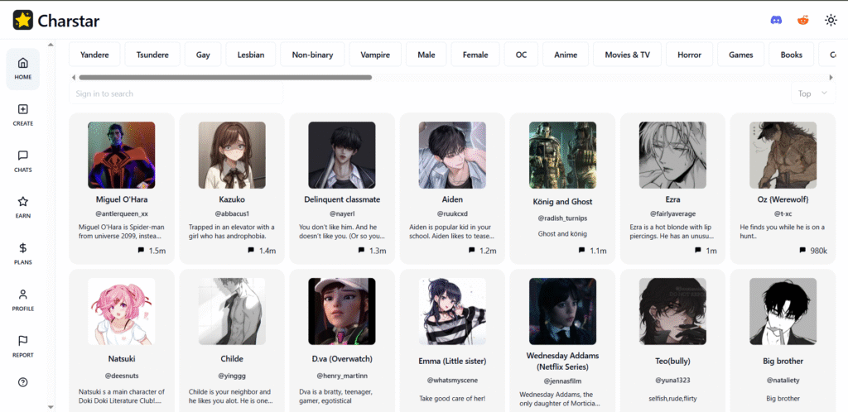Click the Sign in to search field
The width and height of the screenshot is (848, 412).
pyautogui.click(x=176, y=93)
